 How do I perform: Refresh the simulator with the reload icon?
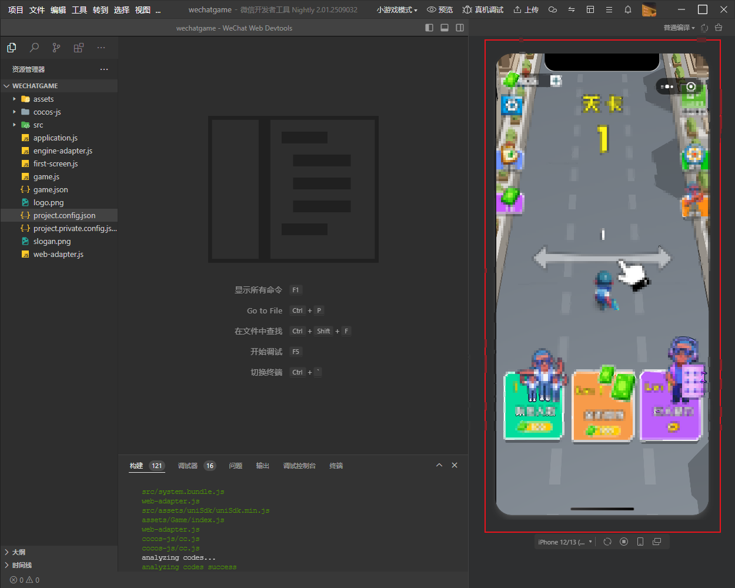[607, 542]
